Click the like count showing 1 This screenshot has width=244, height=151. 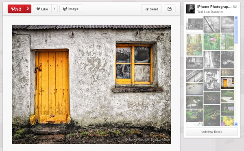coord(54,9)
